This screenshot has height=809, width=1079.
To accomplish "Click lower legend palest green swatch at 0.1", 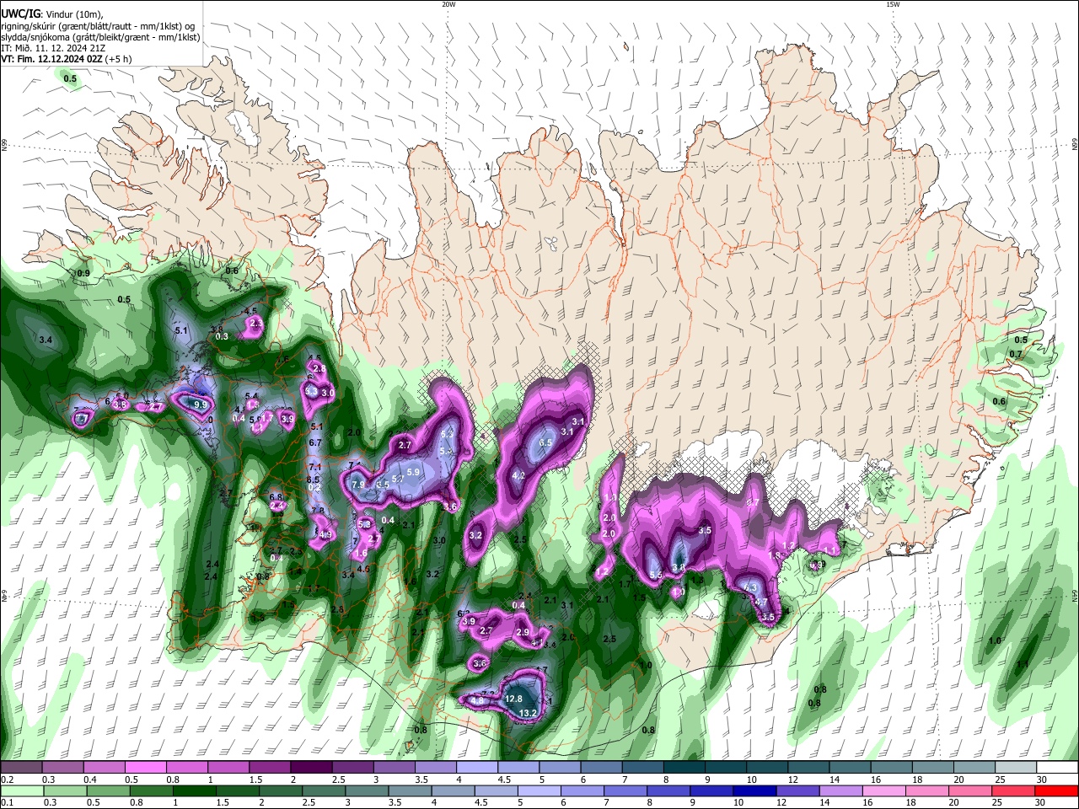I will (x=21, y=790).
